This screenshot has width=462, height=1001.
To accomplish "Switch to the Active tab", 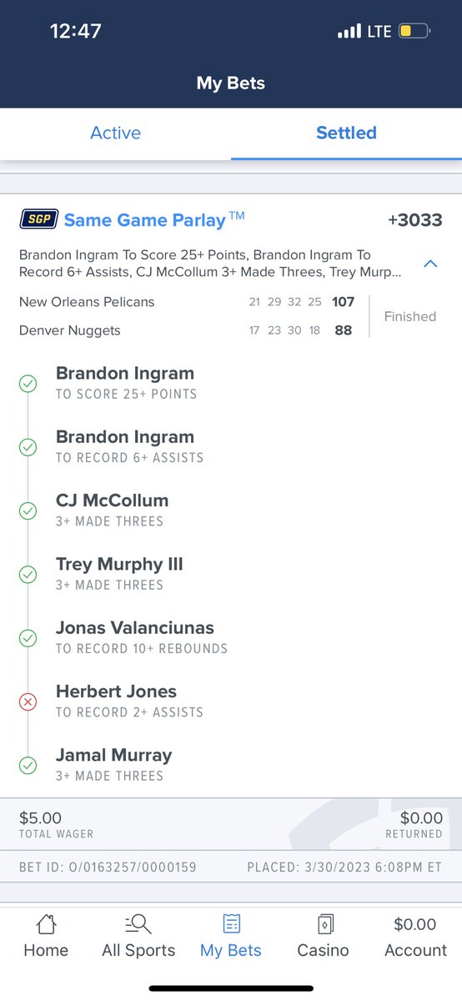I will point(115,133).
